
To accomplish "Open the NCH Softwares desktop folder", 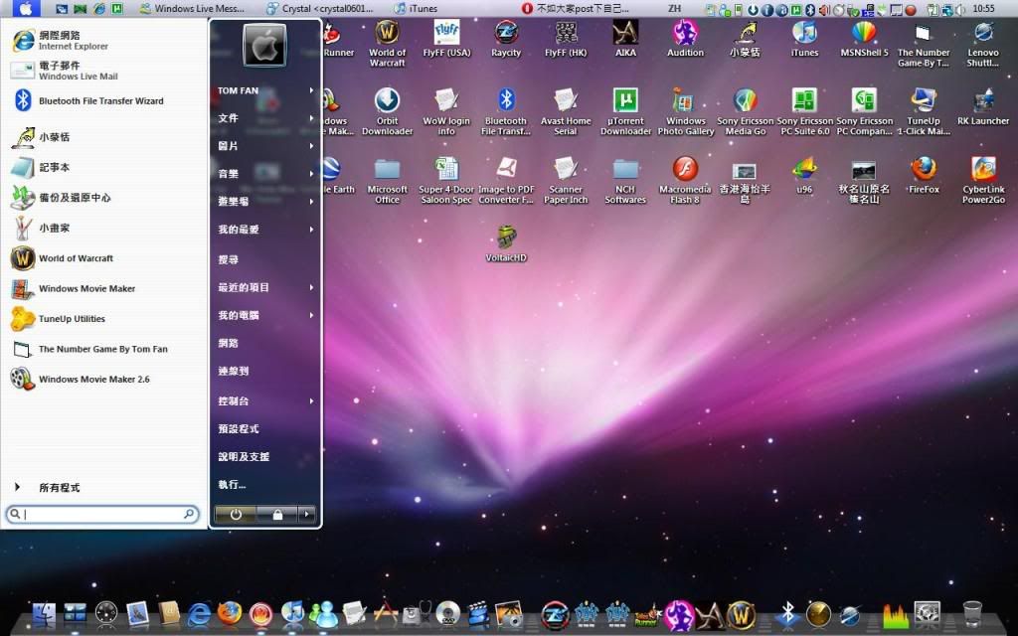I will (x=625, y=180).
